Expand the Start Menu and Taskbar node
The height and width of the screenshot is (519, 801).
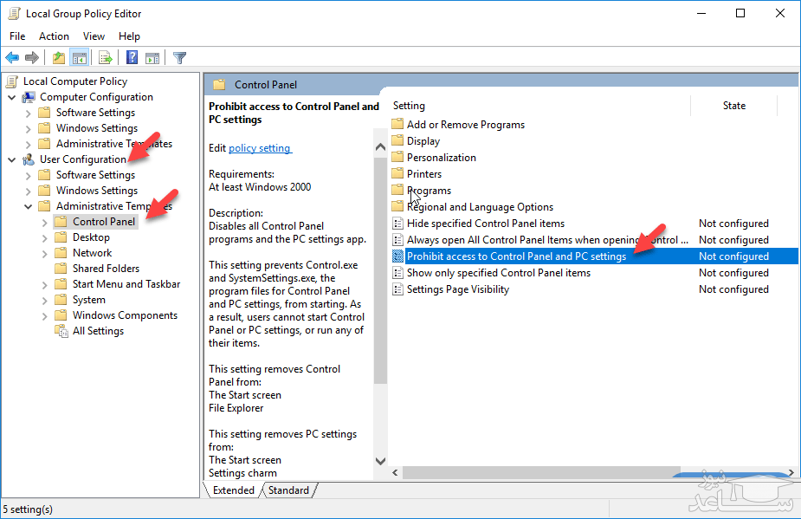click(45, 284)
